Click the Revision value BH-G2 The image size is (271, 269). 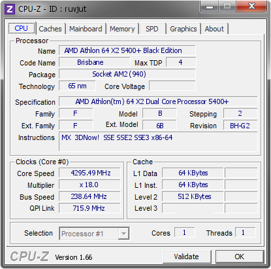(240, 126)
